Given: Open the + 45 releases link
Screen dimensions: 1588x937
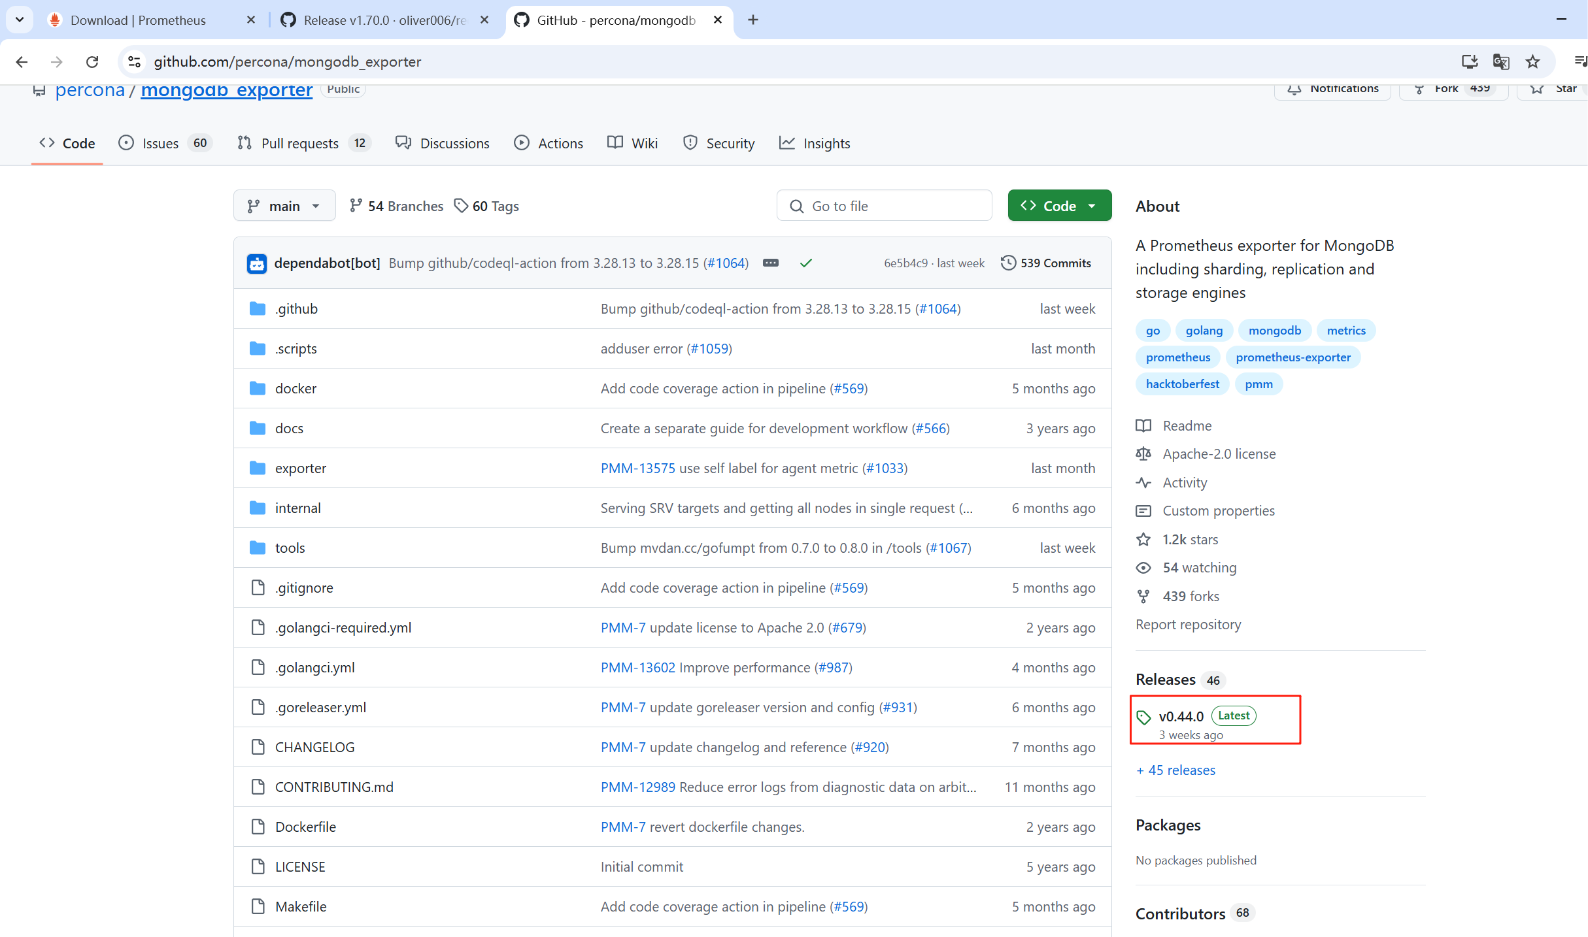Looking at the screenshot, I should [1175, 770].
